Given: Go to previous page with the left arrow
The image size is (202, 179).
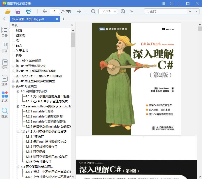Looking at the screenshot, I should coord(45,11).
